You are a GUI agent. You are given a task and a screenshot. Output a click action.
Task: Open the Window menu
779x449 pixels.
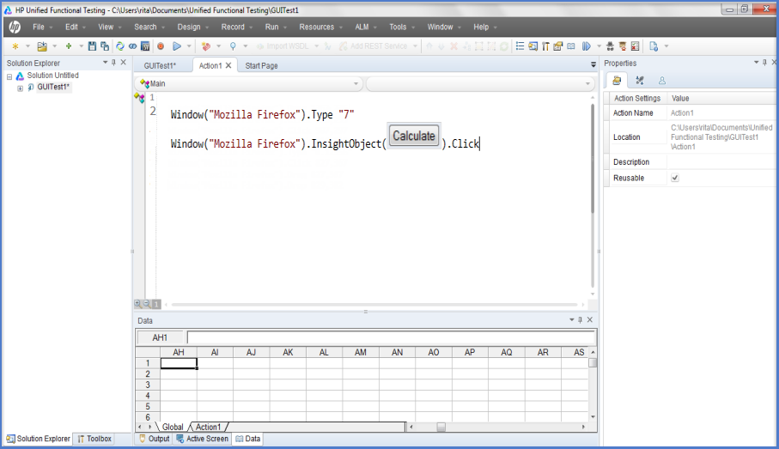pyautogui.click(x=441, y=27)
